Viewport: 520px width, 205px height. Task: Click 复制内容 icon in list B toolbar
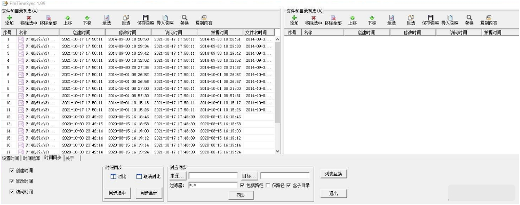tap(488, 17)
